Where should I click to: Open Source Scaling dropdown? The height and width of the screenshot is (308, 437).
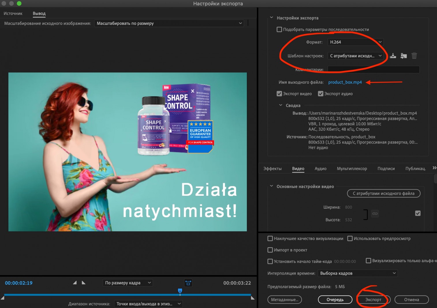169,23
